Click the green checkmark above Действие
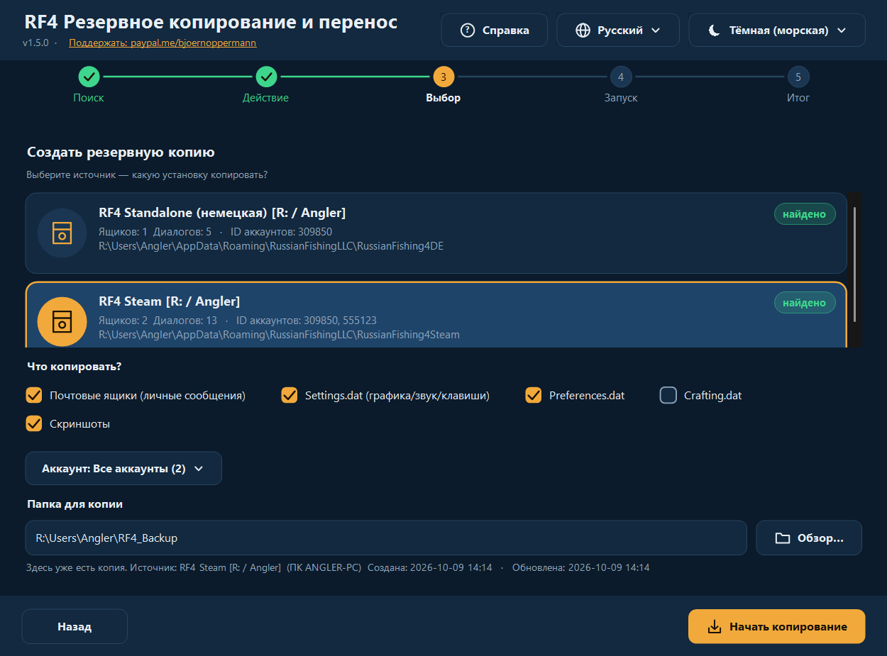The width and height of the screenshot is (887, 656). 266,77
